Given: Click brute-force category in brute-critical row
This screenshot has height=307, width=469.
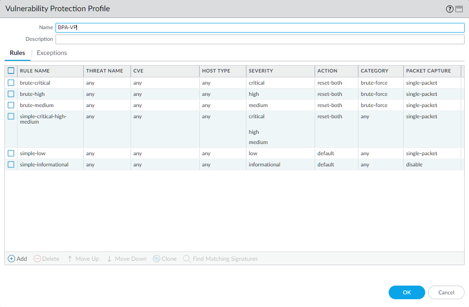Looking at the screenshot, I should 374,83.
